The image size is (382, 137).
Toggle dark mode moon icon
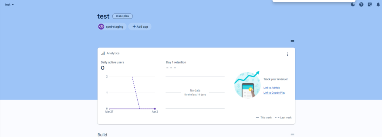[x=353, y=4]
